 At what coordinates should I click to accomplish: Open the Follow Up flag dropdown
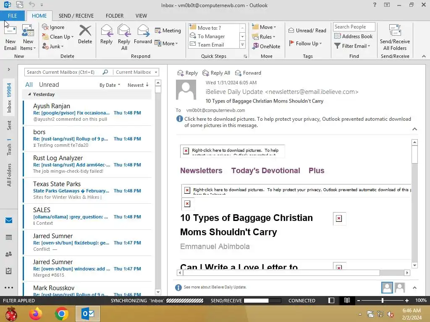pyautogui.click(x=305, y=43)
